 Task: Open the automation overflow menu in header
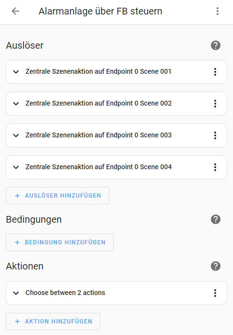click(218, 11)
